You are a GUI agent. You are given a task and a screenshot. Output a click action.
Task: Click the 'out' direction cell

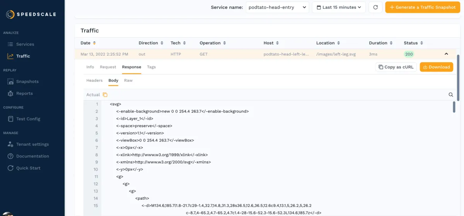tap(142, 54)
